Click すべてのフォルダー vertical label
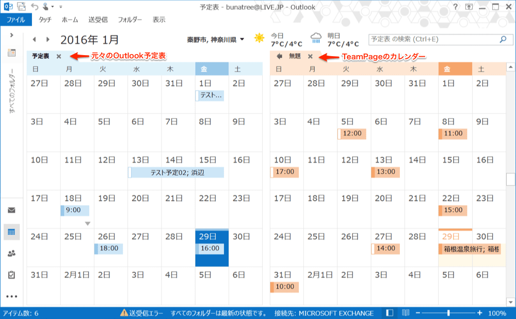The image size is (516, 319). 12,91
